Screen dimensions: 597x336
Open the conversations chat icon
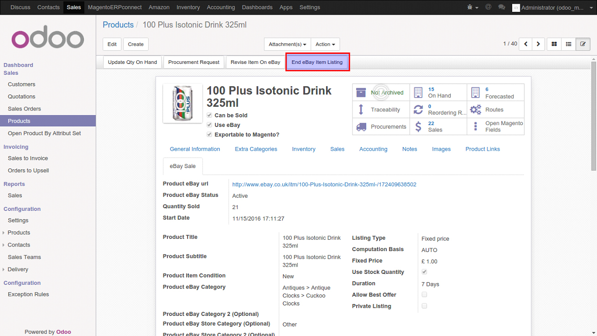click(x=502, y=7)
